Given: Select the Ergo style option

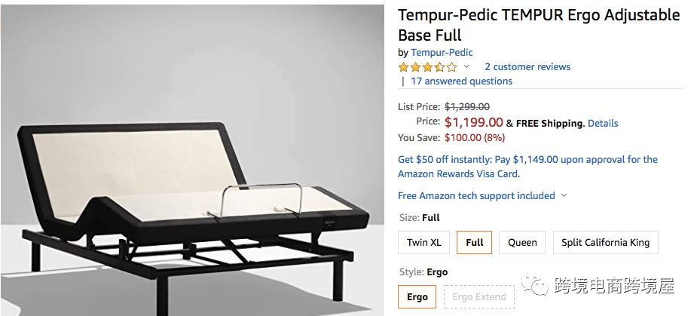Looking at the screenshot, I should pyautogui.click(x=417, y=297).
